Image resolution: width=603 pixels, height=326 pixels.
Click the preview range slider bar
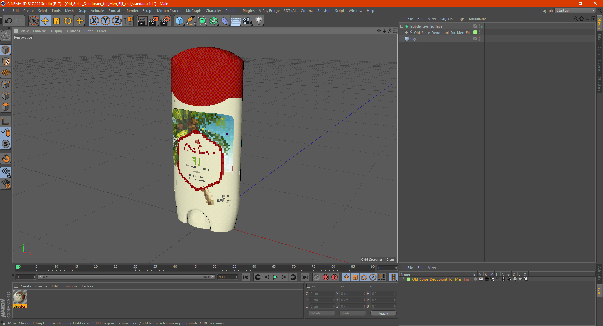[x=127, y=277]
